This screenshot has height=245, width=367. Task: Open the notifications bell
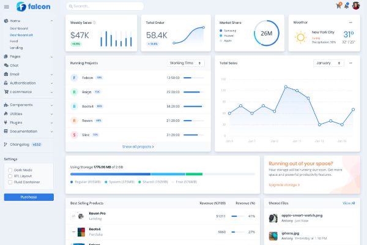pos(347,6)
